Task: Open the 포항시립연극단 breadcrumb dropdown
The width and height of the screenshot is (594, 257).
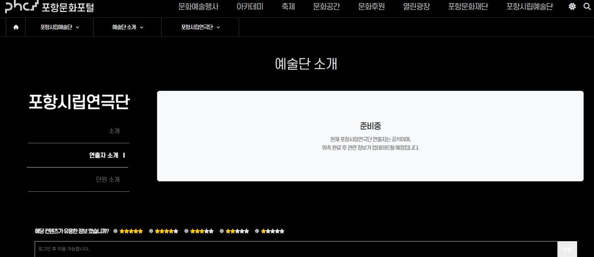Action: pyautogui.click(x=200, y=27)
